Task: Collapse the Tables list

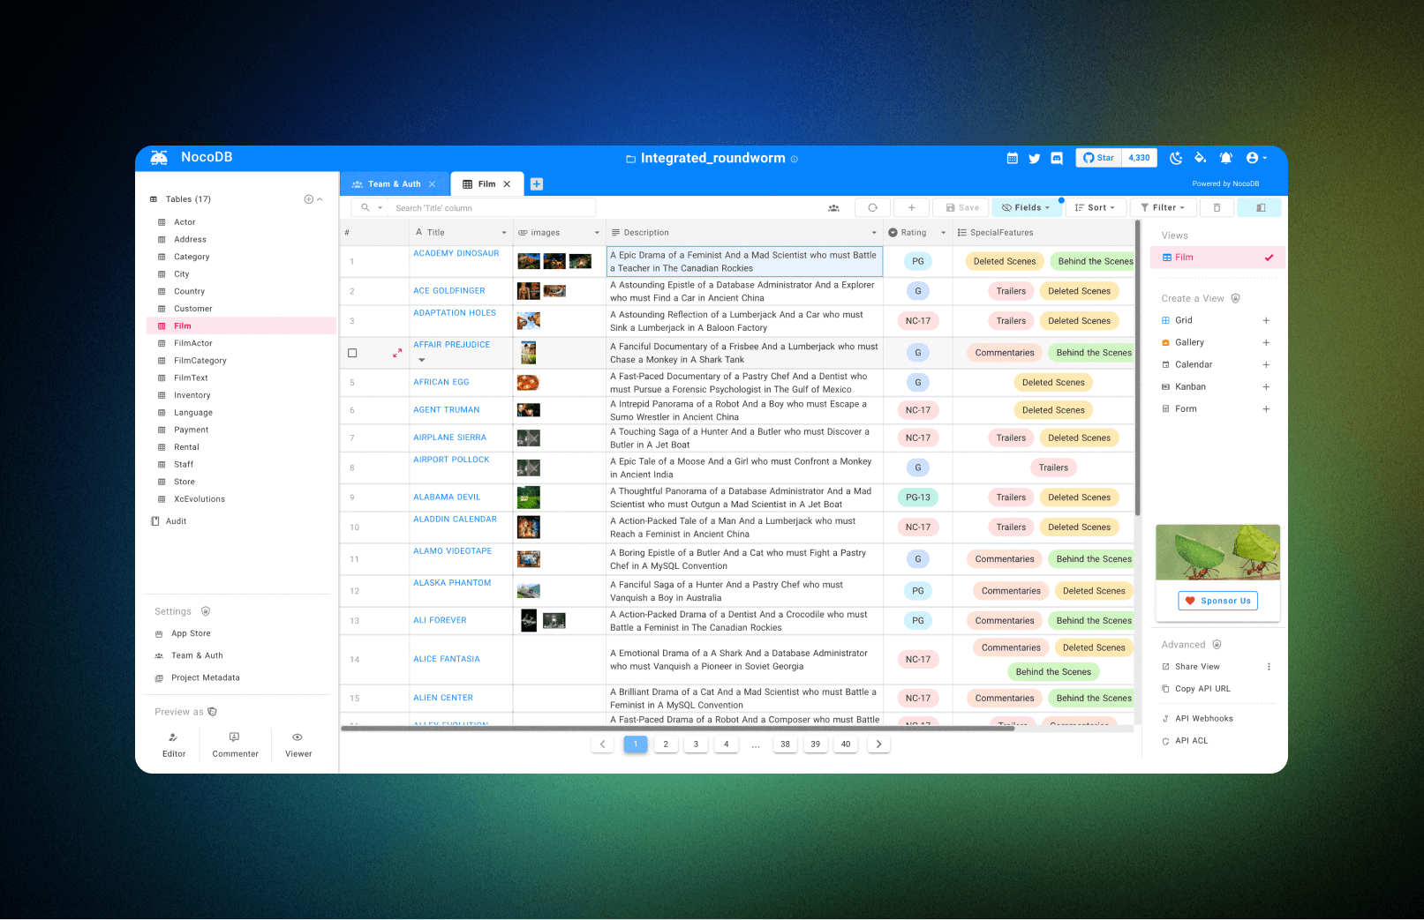Action: [x=320, y=199]
